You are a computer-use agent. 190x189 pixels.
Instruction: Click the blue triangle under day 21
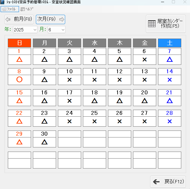pyautogui.click(x=169, y=101)
